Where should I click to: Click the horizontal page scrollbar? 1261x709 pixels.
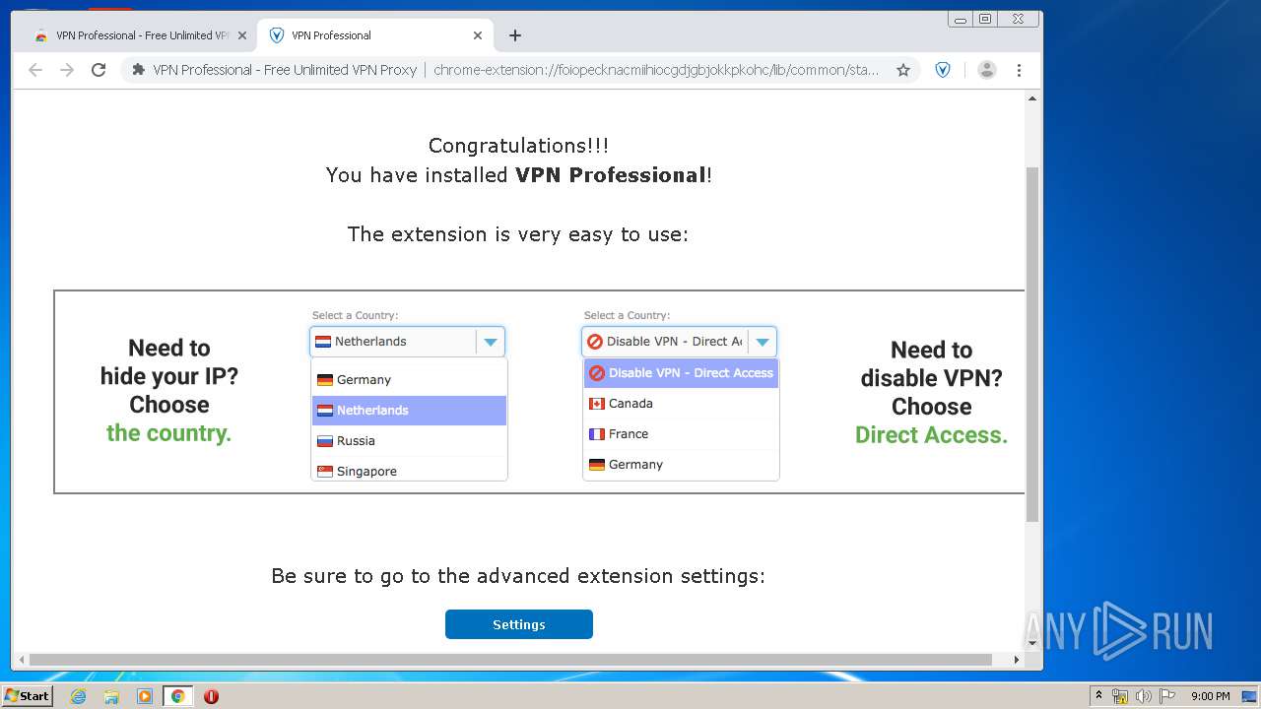coord(510,660)
